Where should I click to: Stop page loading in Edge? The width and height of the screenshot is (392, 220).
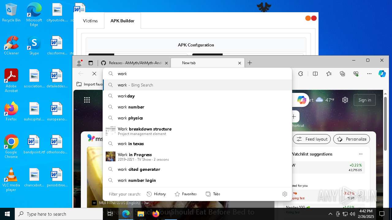pos(94,74)
